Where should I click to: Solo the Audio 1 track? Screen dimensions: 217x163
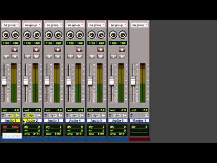pos(6,56)
